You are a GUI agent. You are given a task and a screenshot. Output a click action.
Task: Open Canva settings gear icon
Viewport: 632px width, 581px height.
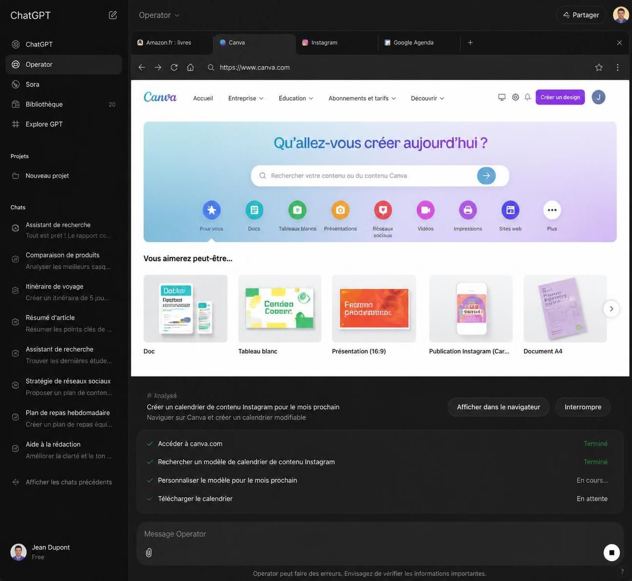point(516,97)
